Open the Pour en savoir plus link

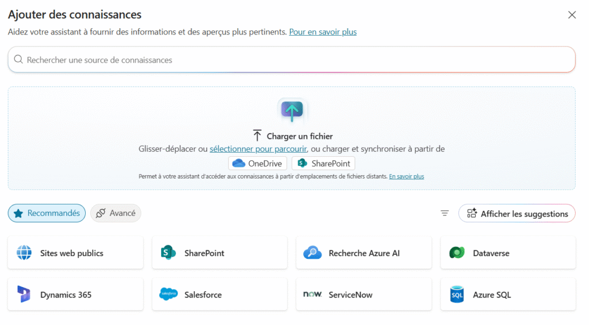[x=323, y=32]
